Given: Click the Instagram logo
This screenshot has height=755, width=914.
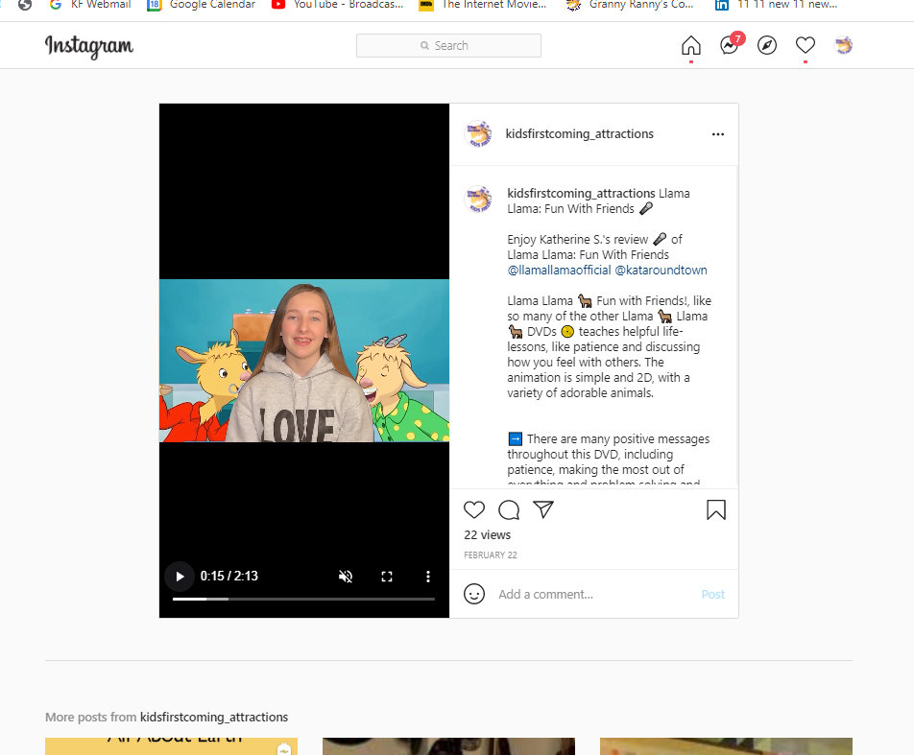Looking at the screenshot, I should pyautogui.click(x=89, y=46).
